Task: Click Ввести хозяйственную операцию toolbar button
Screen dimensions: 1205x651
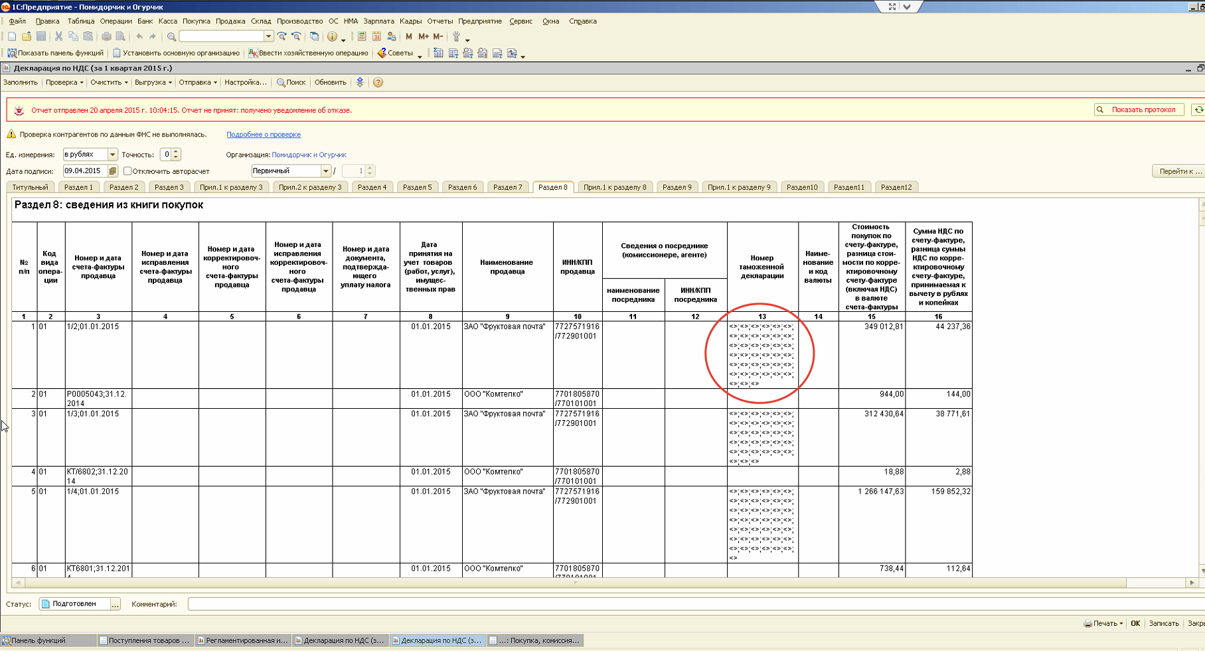Action: (x=308, y=53)
